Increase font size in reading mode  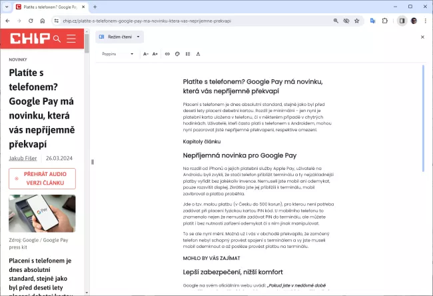tap(155, 53)
